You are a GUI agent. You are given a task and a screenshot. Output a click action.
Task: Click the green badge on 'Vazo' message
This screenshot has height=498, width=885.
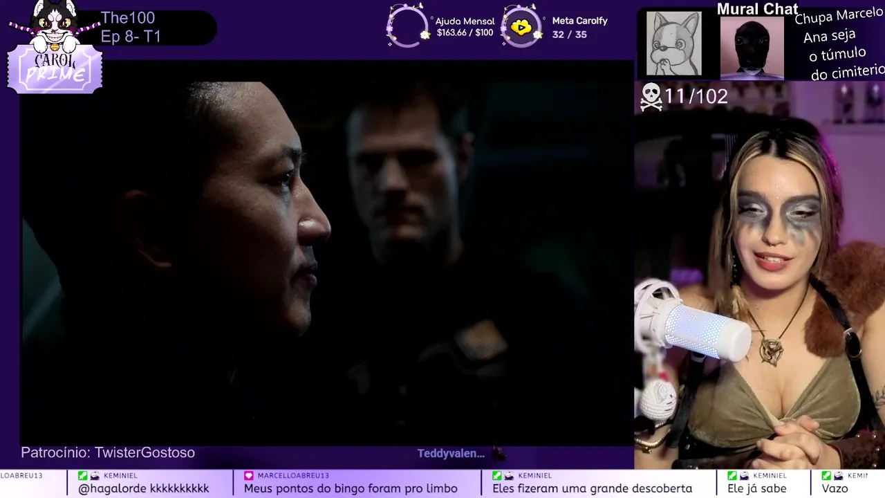click(826, 476)
